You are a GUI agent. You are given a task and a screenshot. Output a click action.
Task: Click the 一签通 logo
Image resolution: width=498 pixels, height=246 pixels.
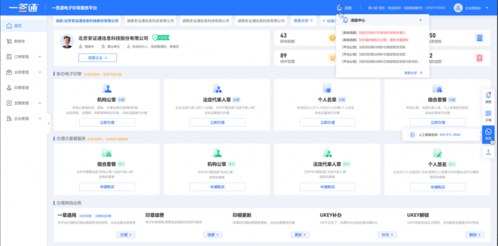tap(24, 7)
